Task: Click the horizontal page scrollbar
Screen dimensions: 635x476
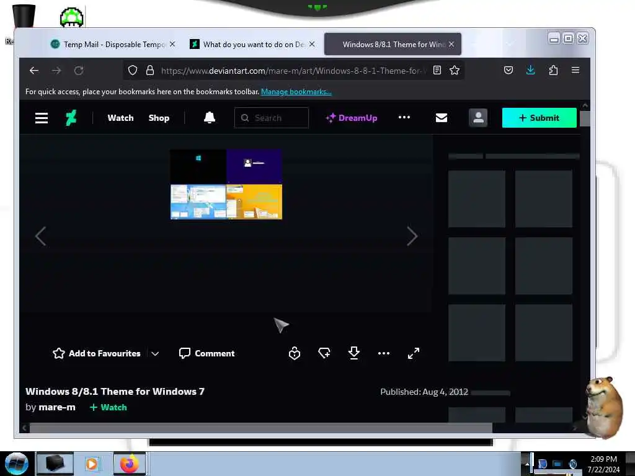Action: point(261,428)
